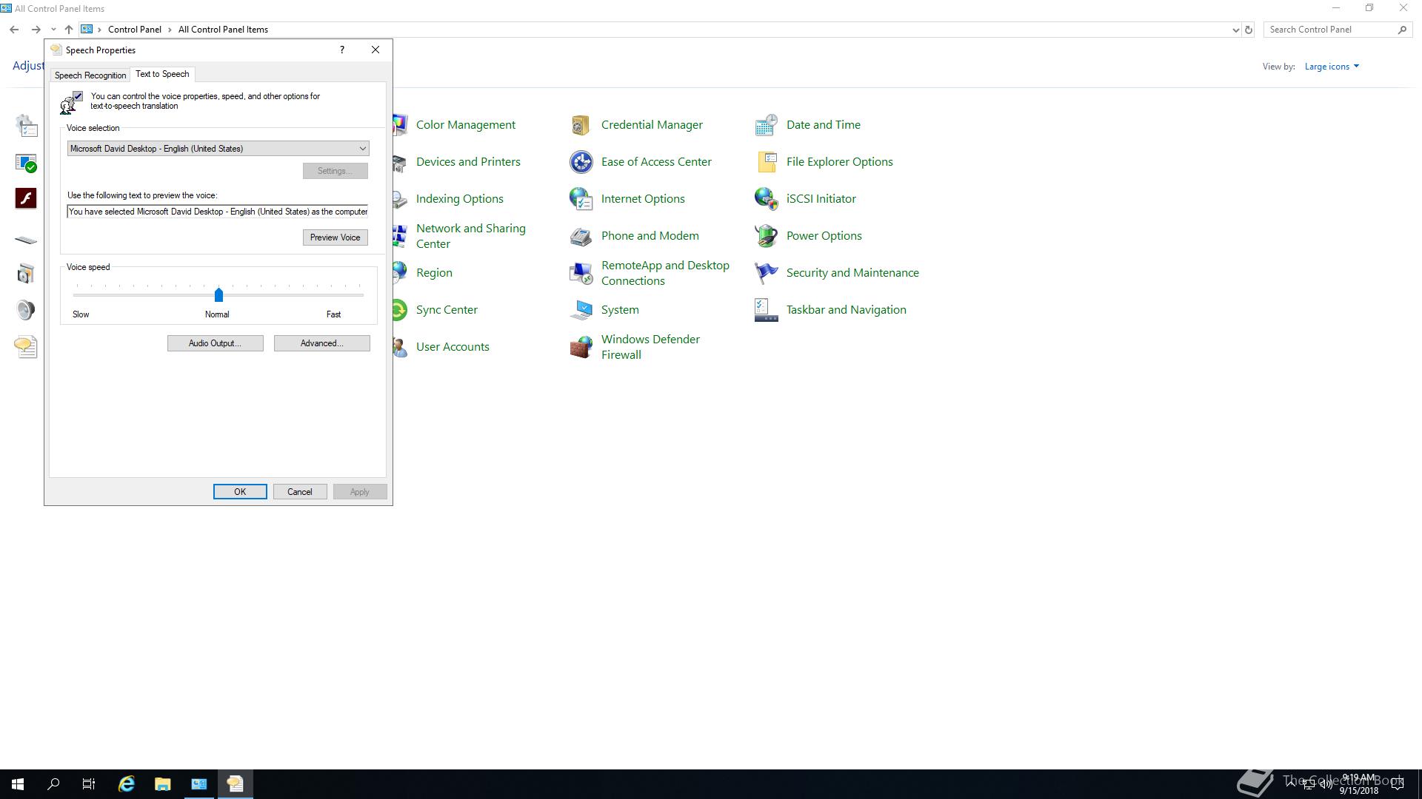This screenshot has width=1422, height=799.
Task: Click the Date and Time calendar icon
Action: pos(766,125)
